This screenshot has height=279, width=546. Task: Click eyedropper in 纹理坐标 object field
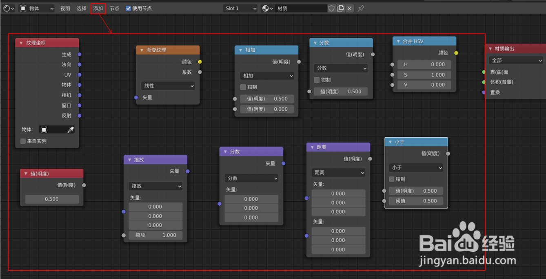pos(70,130)
